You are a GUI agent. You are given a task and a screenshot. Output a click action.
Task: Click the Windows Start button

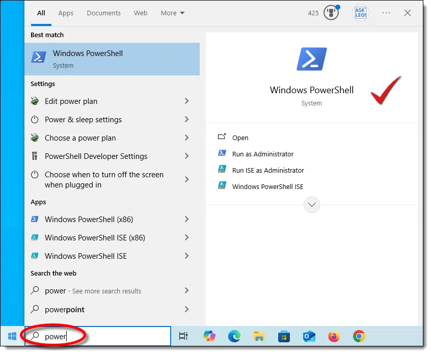12,336
